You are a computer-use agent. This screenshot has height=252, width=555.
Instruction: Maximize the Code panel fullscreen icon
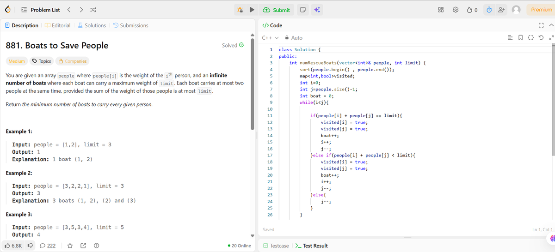point(541,25)
